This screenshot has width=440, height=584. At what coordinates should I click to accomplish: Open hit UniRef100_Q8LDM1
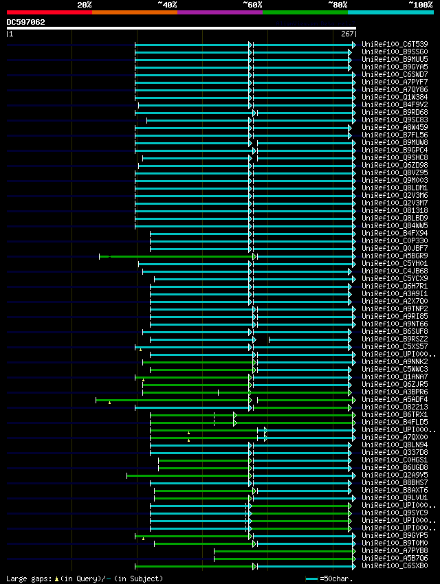pyautogui.click(x=395, y=188)
